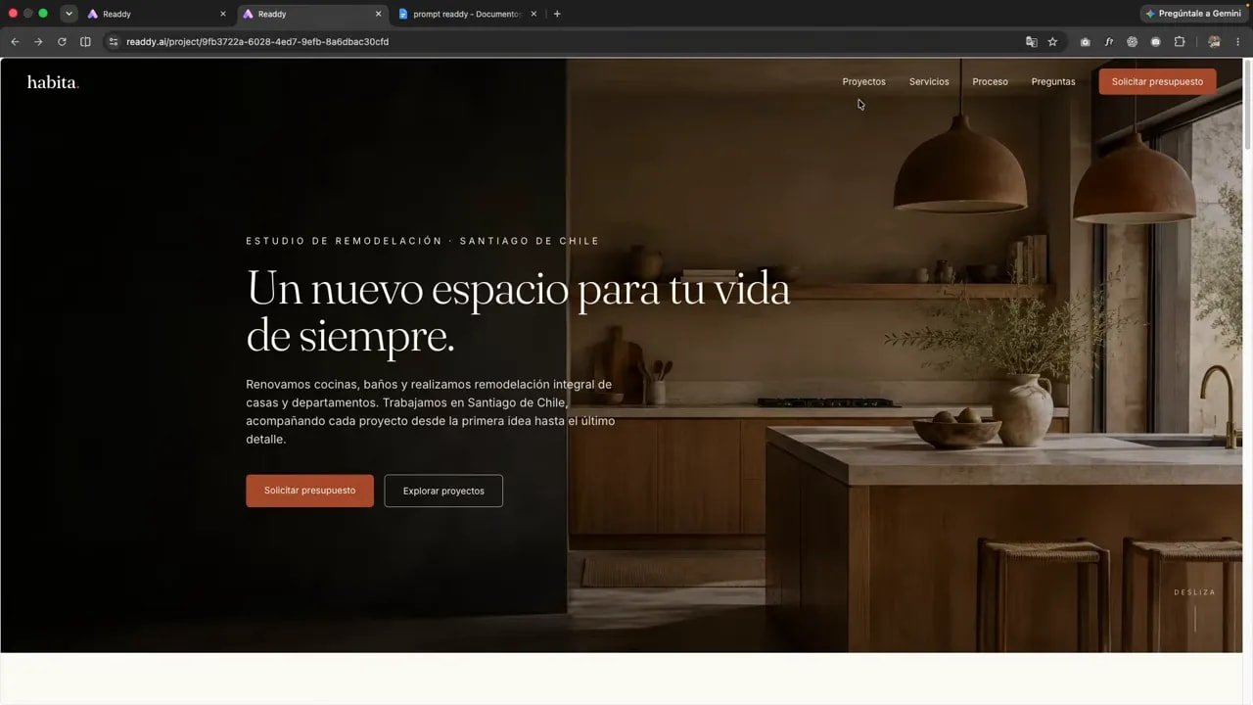Click the hero Solicitar presupuesto button
This screenshot has height=705, width=1253.
(x=309, y=491)
